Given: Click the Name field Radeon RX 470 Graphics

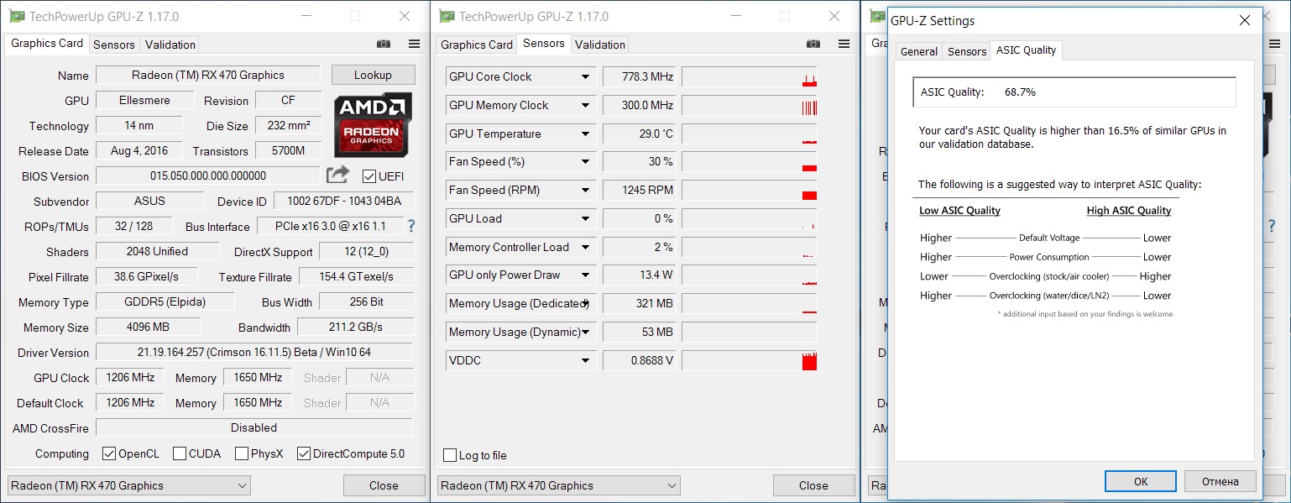Looking at the screenshot, I should tap(208, 75).
